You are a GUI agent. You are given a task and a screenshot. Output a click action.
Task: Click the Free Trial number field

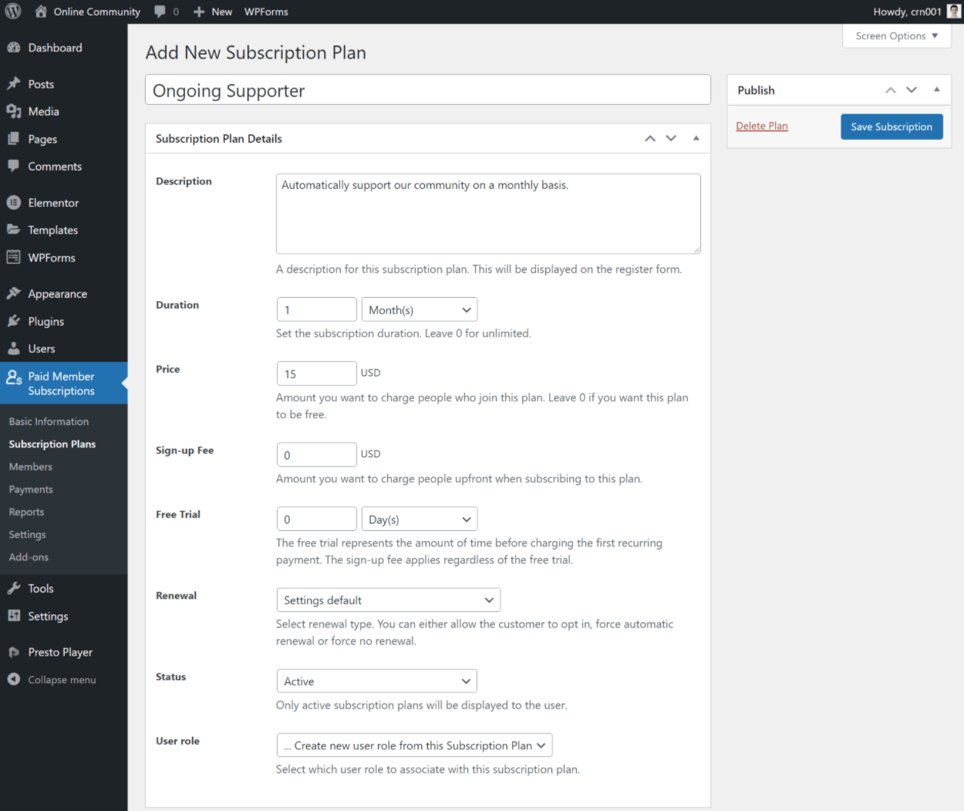pyautogui.click(x=317, y=519)
